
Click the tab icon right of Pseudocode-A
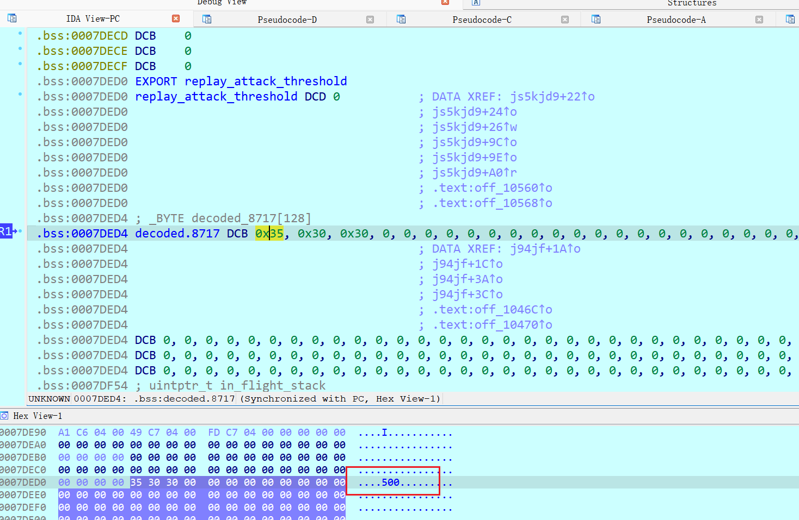[790, 19]
